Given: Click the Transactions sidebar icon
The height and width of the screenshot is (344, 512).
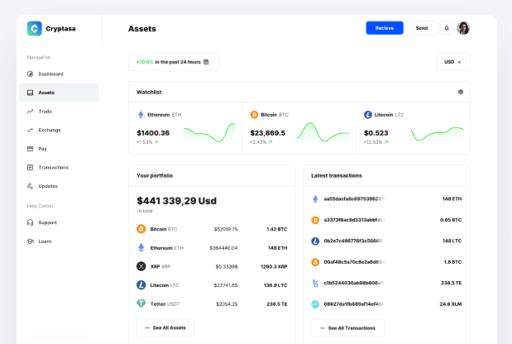Looking at the screenshot, I should [x=30, y=167].
